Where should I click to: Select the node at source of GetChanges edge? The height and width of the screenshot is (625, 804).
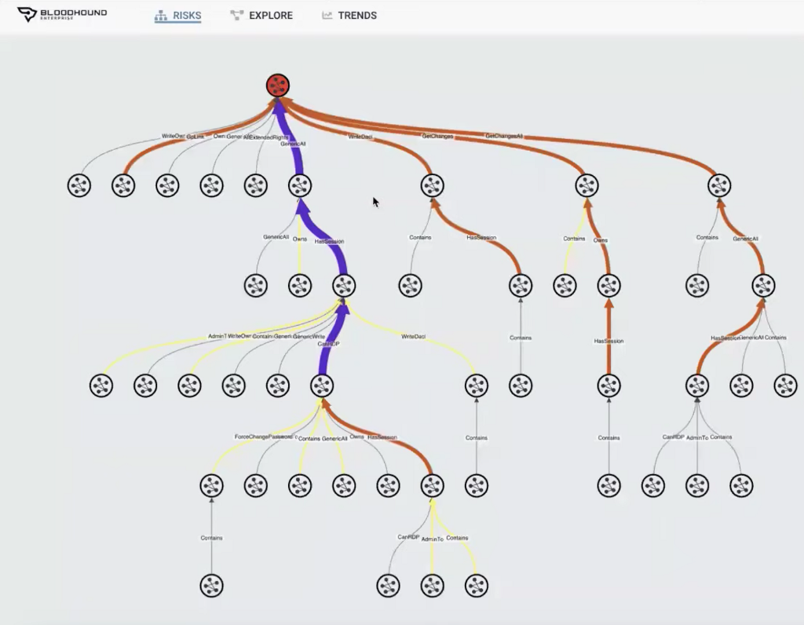point(587,185)
